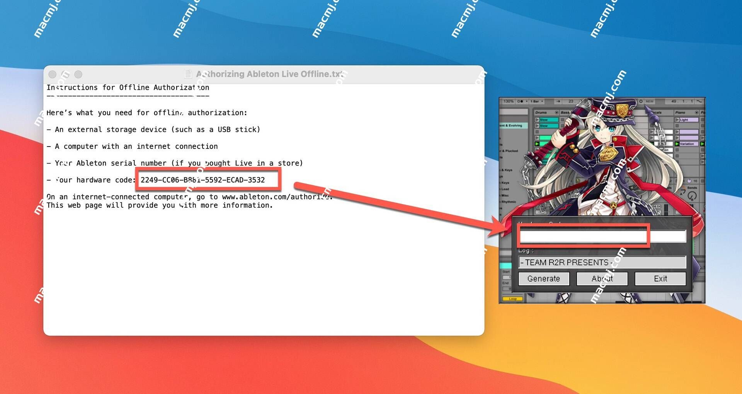The image size is (742, 394).
Task: Click the line 'Here's what you need for offline authorization:'
Action: (147, 113)
